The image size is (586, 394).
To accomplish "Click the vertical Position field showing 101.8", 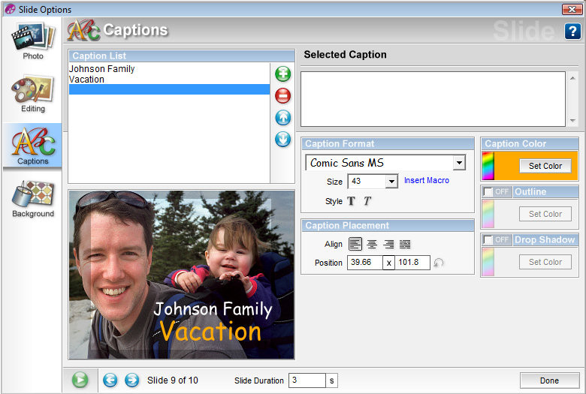I will pos(412,263).
